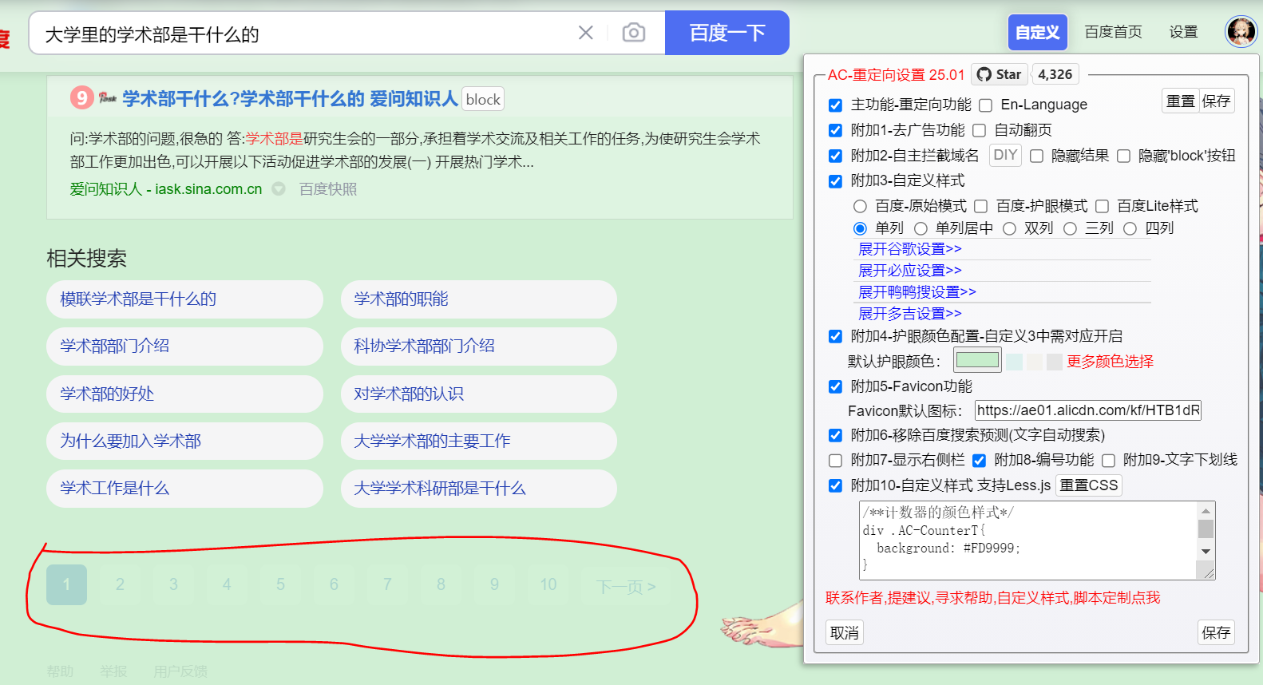
Task: Select the 双列 layout radio button
Action: point(1009,229)
